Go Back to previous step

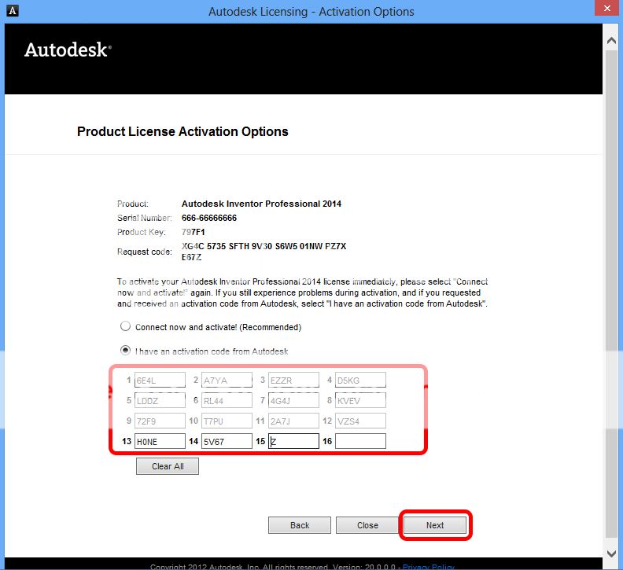coord(300,525)
